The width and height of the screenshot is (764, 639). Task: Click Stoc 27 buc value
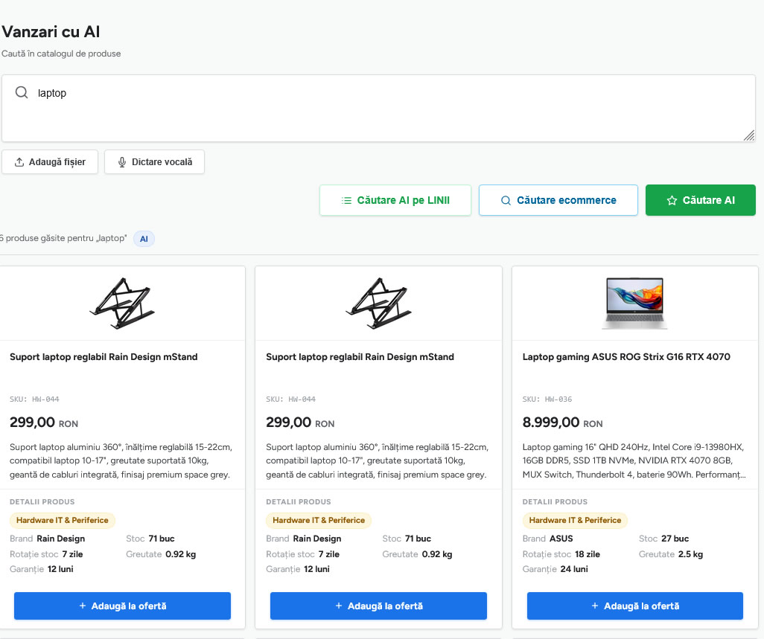click(675, 539)
